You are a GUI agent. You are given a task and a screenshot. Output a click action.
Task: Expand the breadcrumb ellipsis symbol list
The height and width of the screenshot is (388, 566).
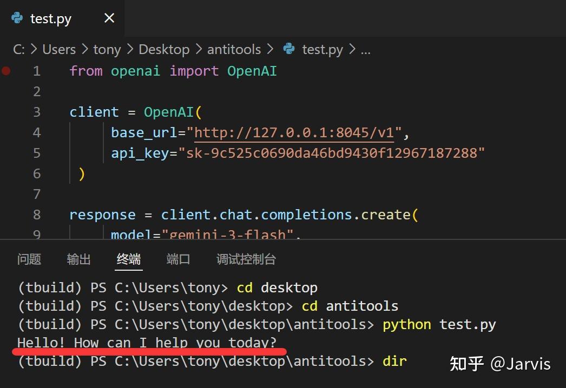click(x=366, y=49)
